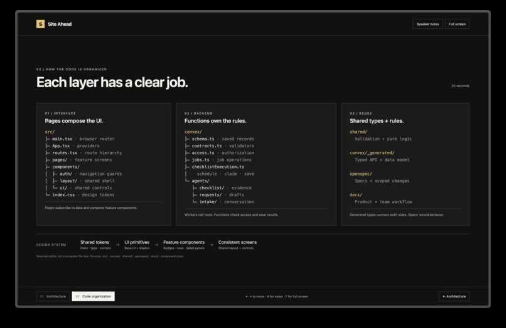The image size is (506, 328).
Task: Click the shared/ folder label
Action: (358, 132)
